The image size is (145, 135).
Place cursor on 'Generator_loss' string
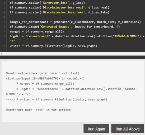coord(55,3)
